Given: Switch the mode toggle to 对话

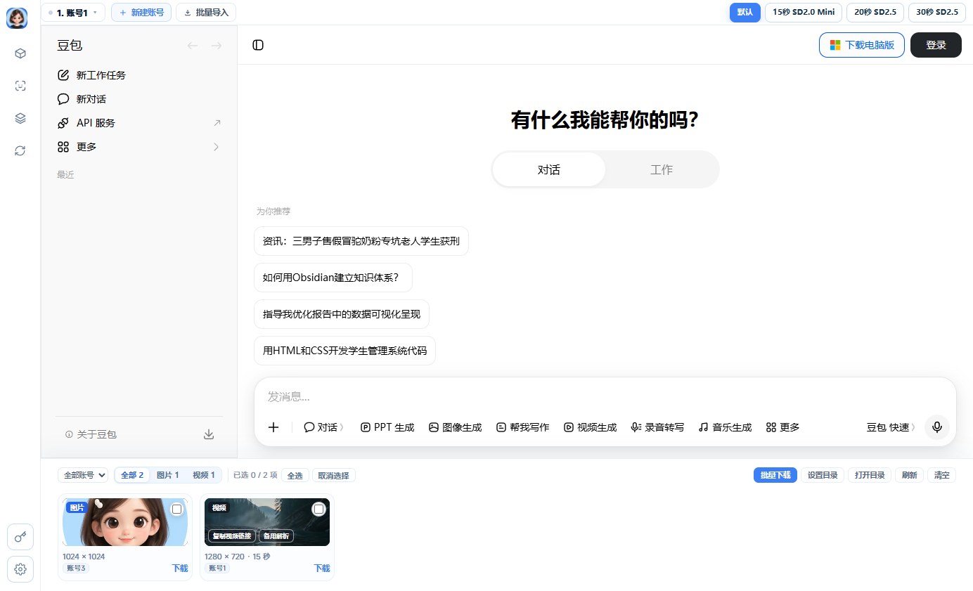Looking at the screenshot, I should coord(549,169).
